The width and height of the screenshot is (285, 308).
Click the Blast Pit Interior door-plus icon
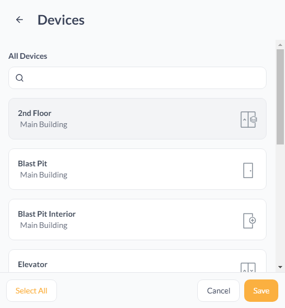pos(250,221)
